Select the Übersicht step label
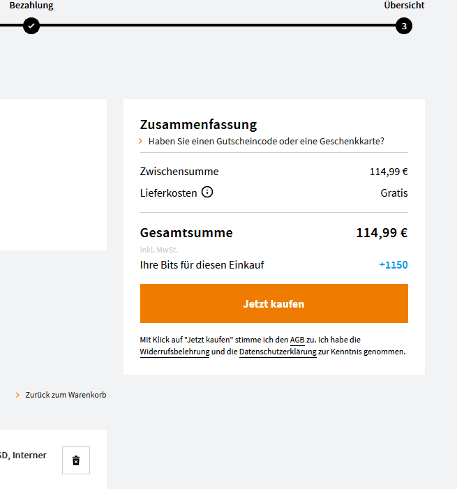The height and width of the screenshot is (489, 457). (404, 6)
